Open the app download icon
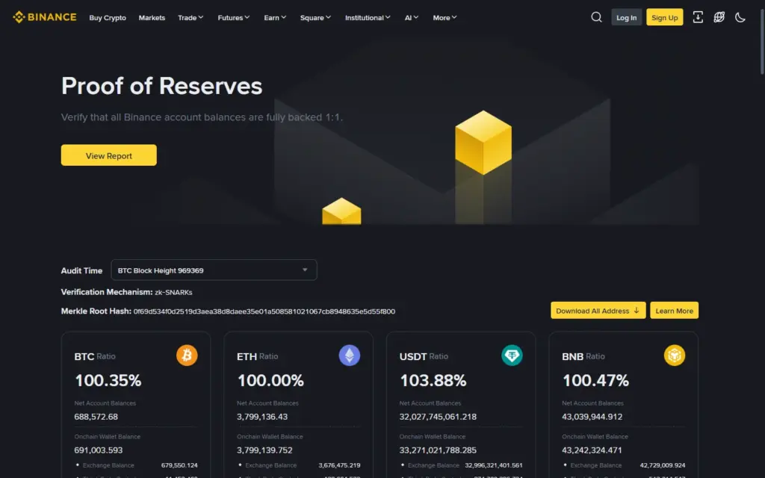This screenshot has width=765, height=478. 698,17
